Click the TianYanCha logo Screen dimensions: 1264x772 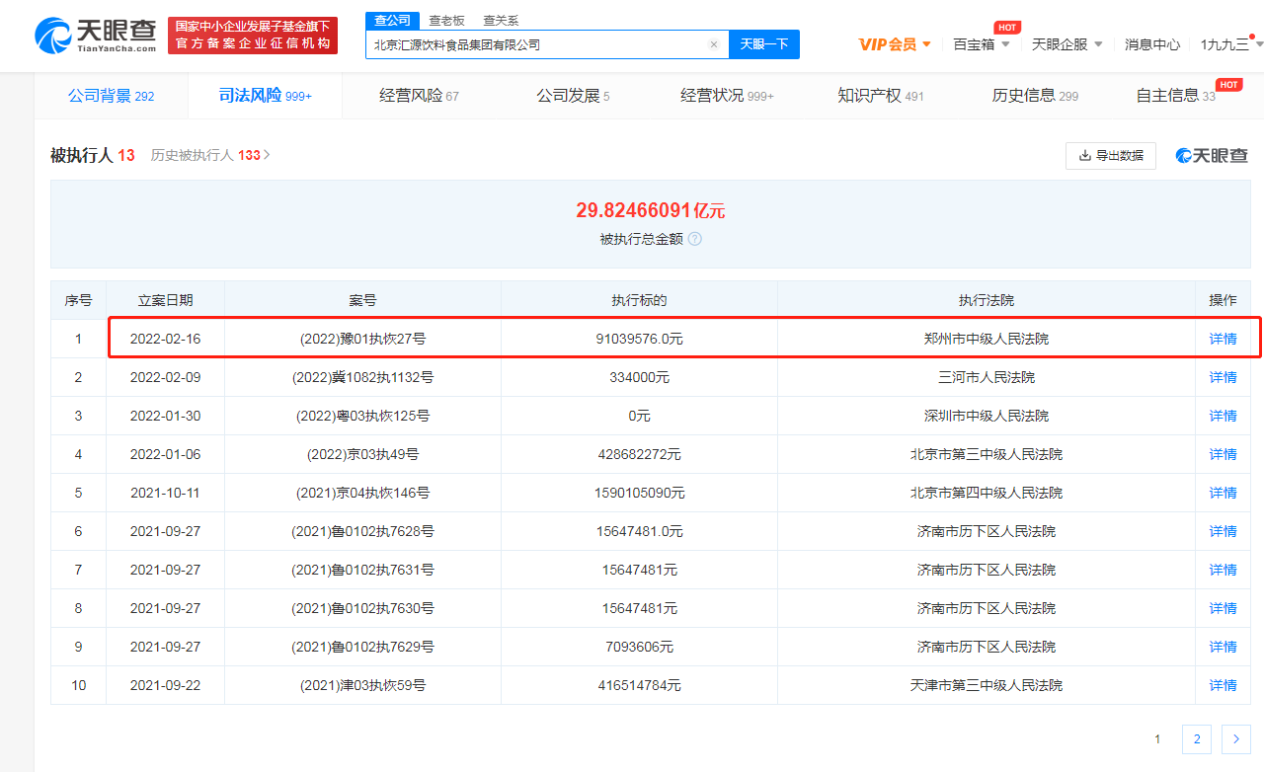tap(96, 36)
